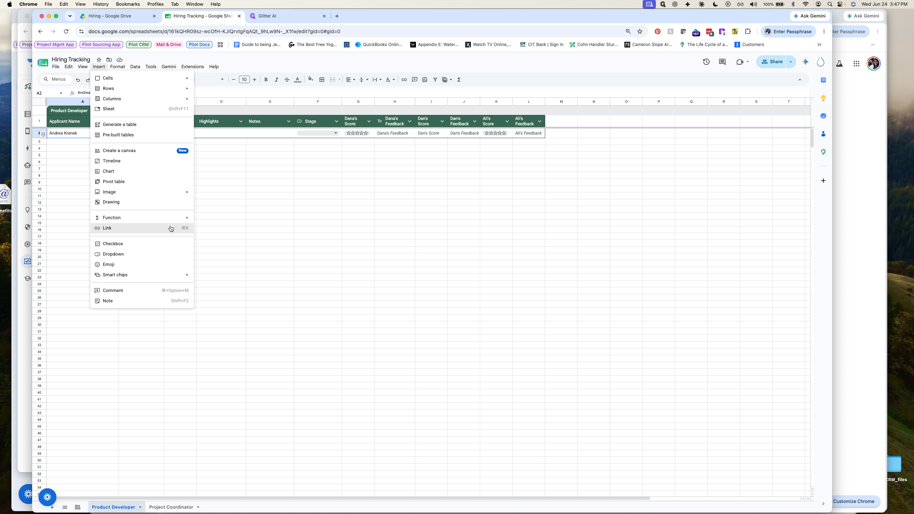
Task: Open the Share options dropdown arrow
Action: (791, 62)
